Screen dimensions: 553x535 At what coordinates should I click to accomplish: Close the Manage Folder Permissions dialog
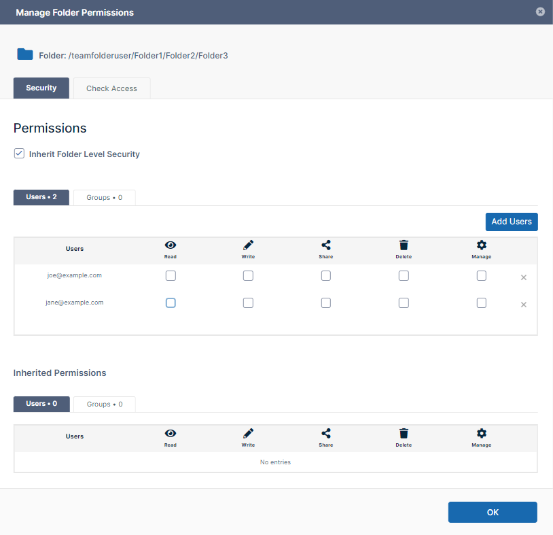click(540, 12)
